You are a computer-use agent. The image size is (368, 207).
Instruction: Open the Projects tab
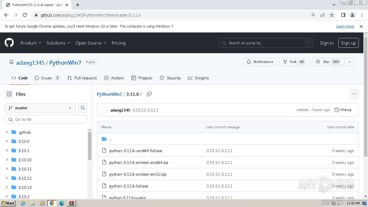pos(142,78)
